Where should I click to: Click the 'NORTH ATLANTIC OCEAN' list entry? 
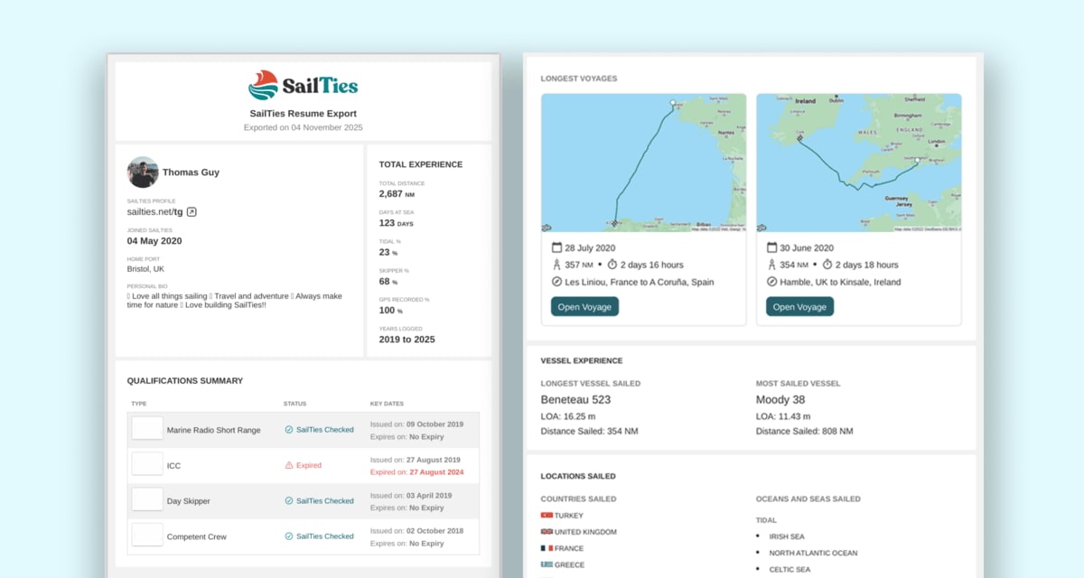point(814,553)
